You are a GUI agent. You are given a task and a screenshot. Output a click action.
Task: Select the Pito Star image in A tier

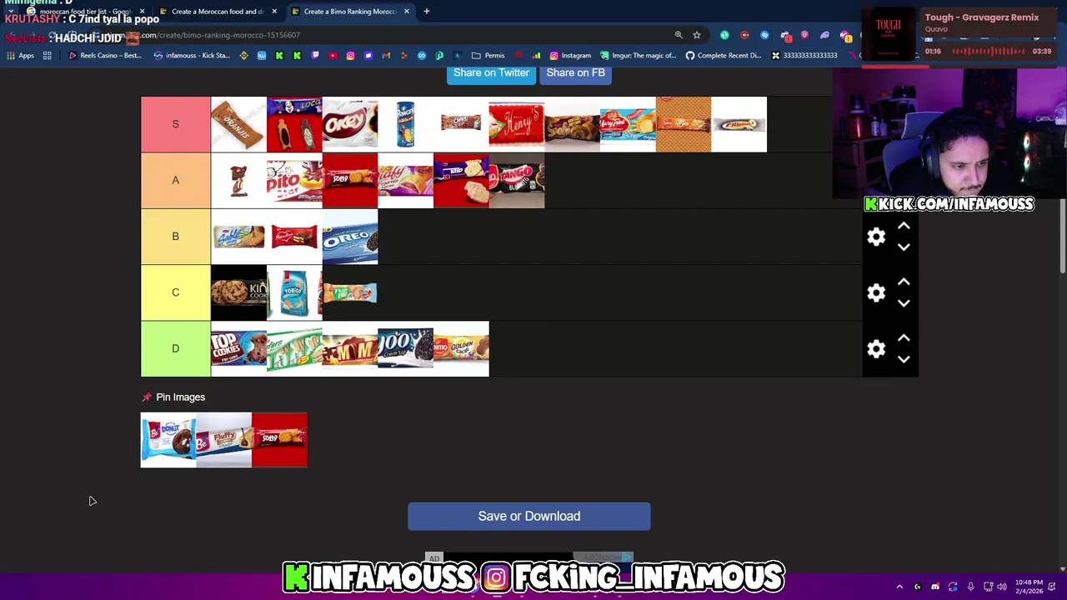pyautogui.click(x=294, y=180)
